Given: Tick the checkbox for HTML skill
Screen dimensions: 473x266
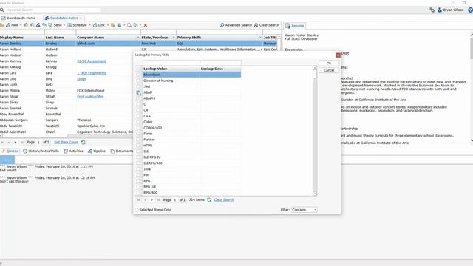Looking at the screenshot, I should 138,146.
